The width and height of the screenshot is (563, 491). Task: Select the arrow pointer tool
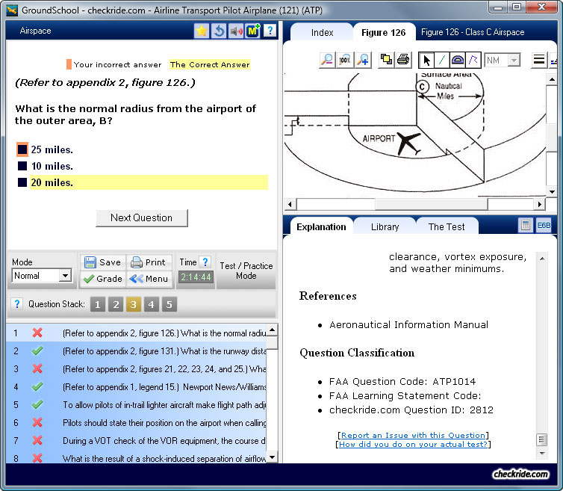click(426, 60)
